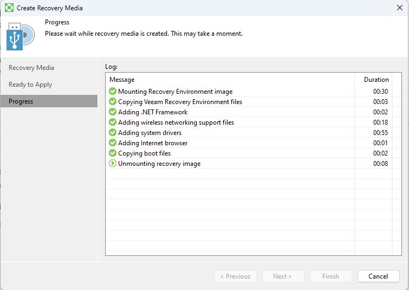Click the Duration column header
This screenshot has width=409, height=290.
click(376, 80)
